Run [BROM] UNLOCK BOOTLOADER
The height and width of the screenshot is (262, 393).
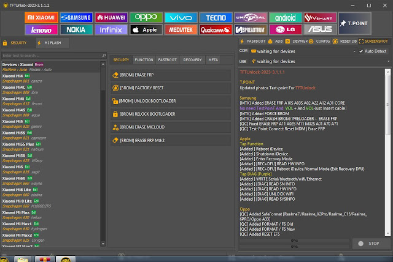(171, 101)
